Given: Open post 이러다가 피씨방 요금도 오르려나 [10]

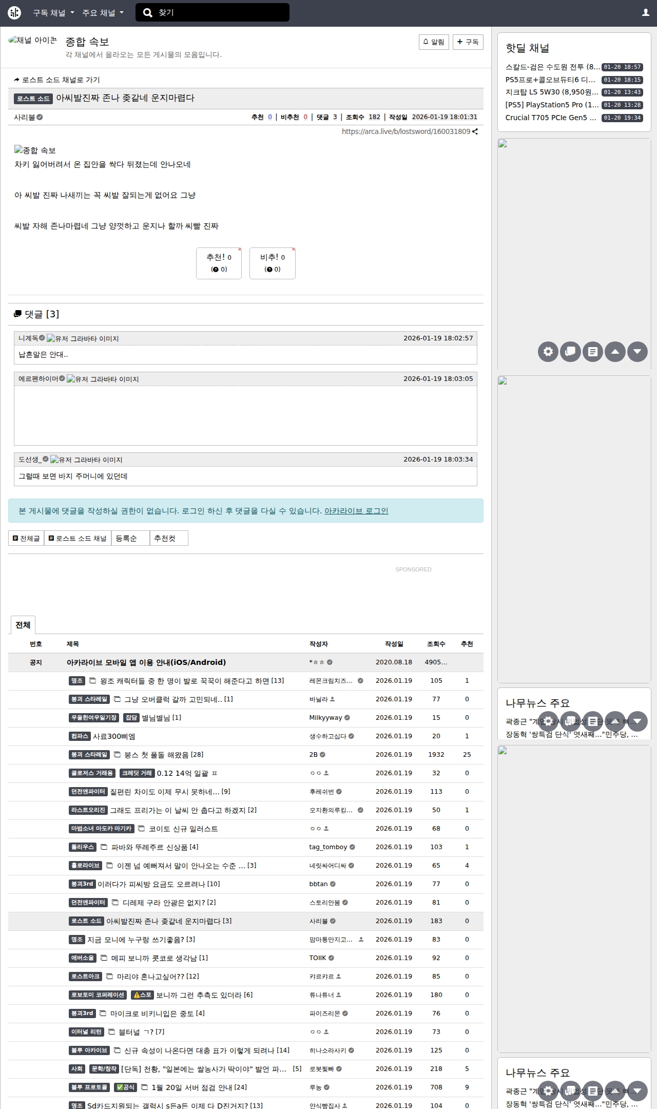Looking at the screenshot, I should (159, 884).
